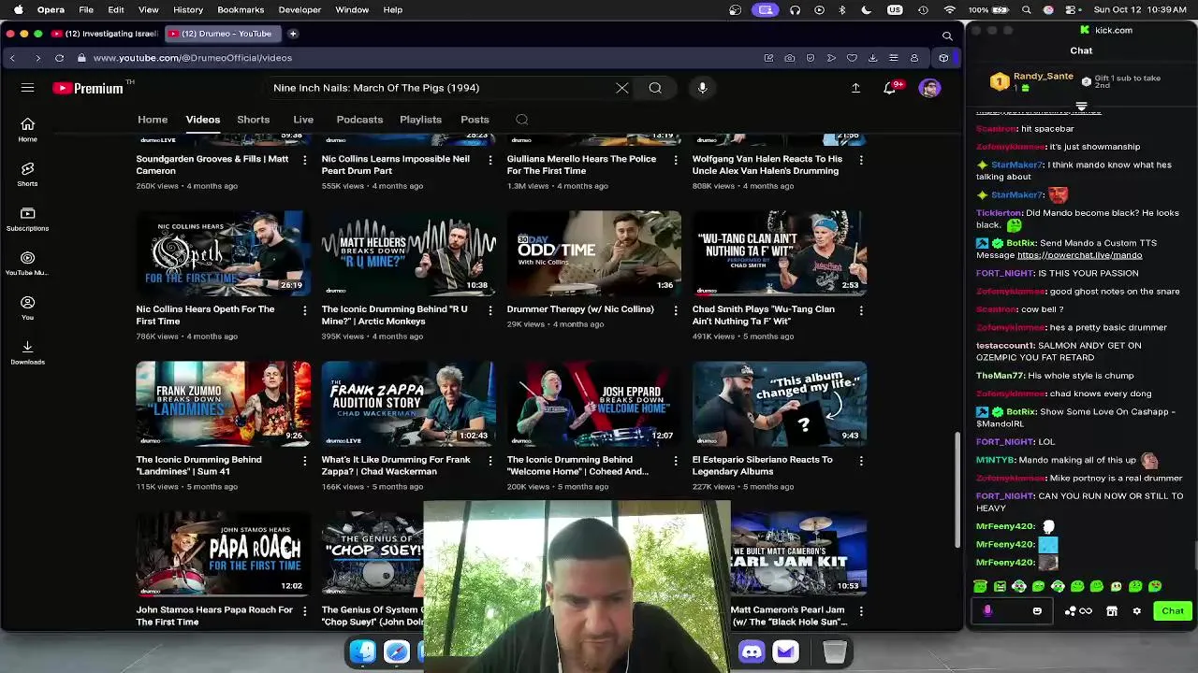This screenshot has width=1198, height=673.
Task: Open the You section in sidebar
Action: (x=27, y=308)
